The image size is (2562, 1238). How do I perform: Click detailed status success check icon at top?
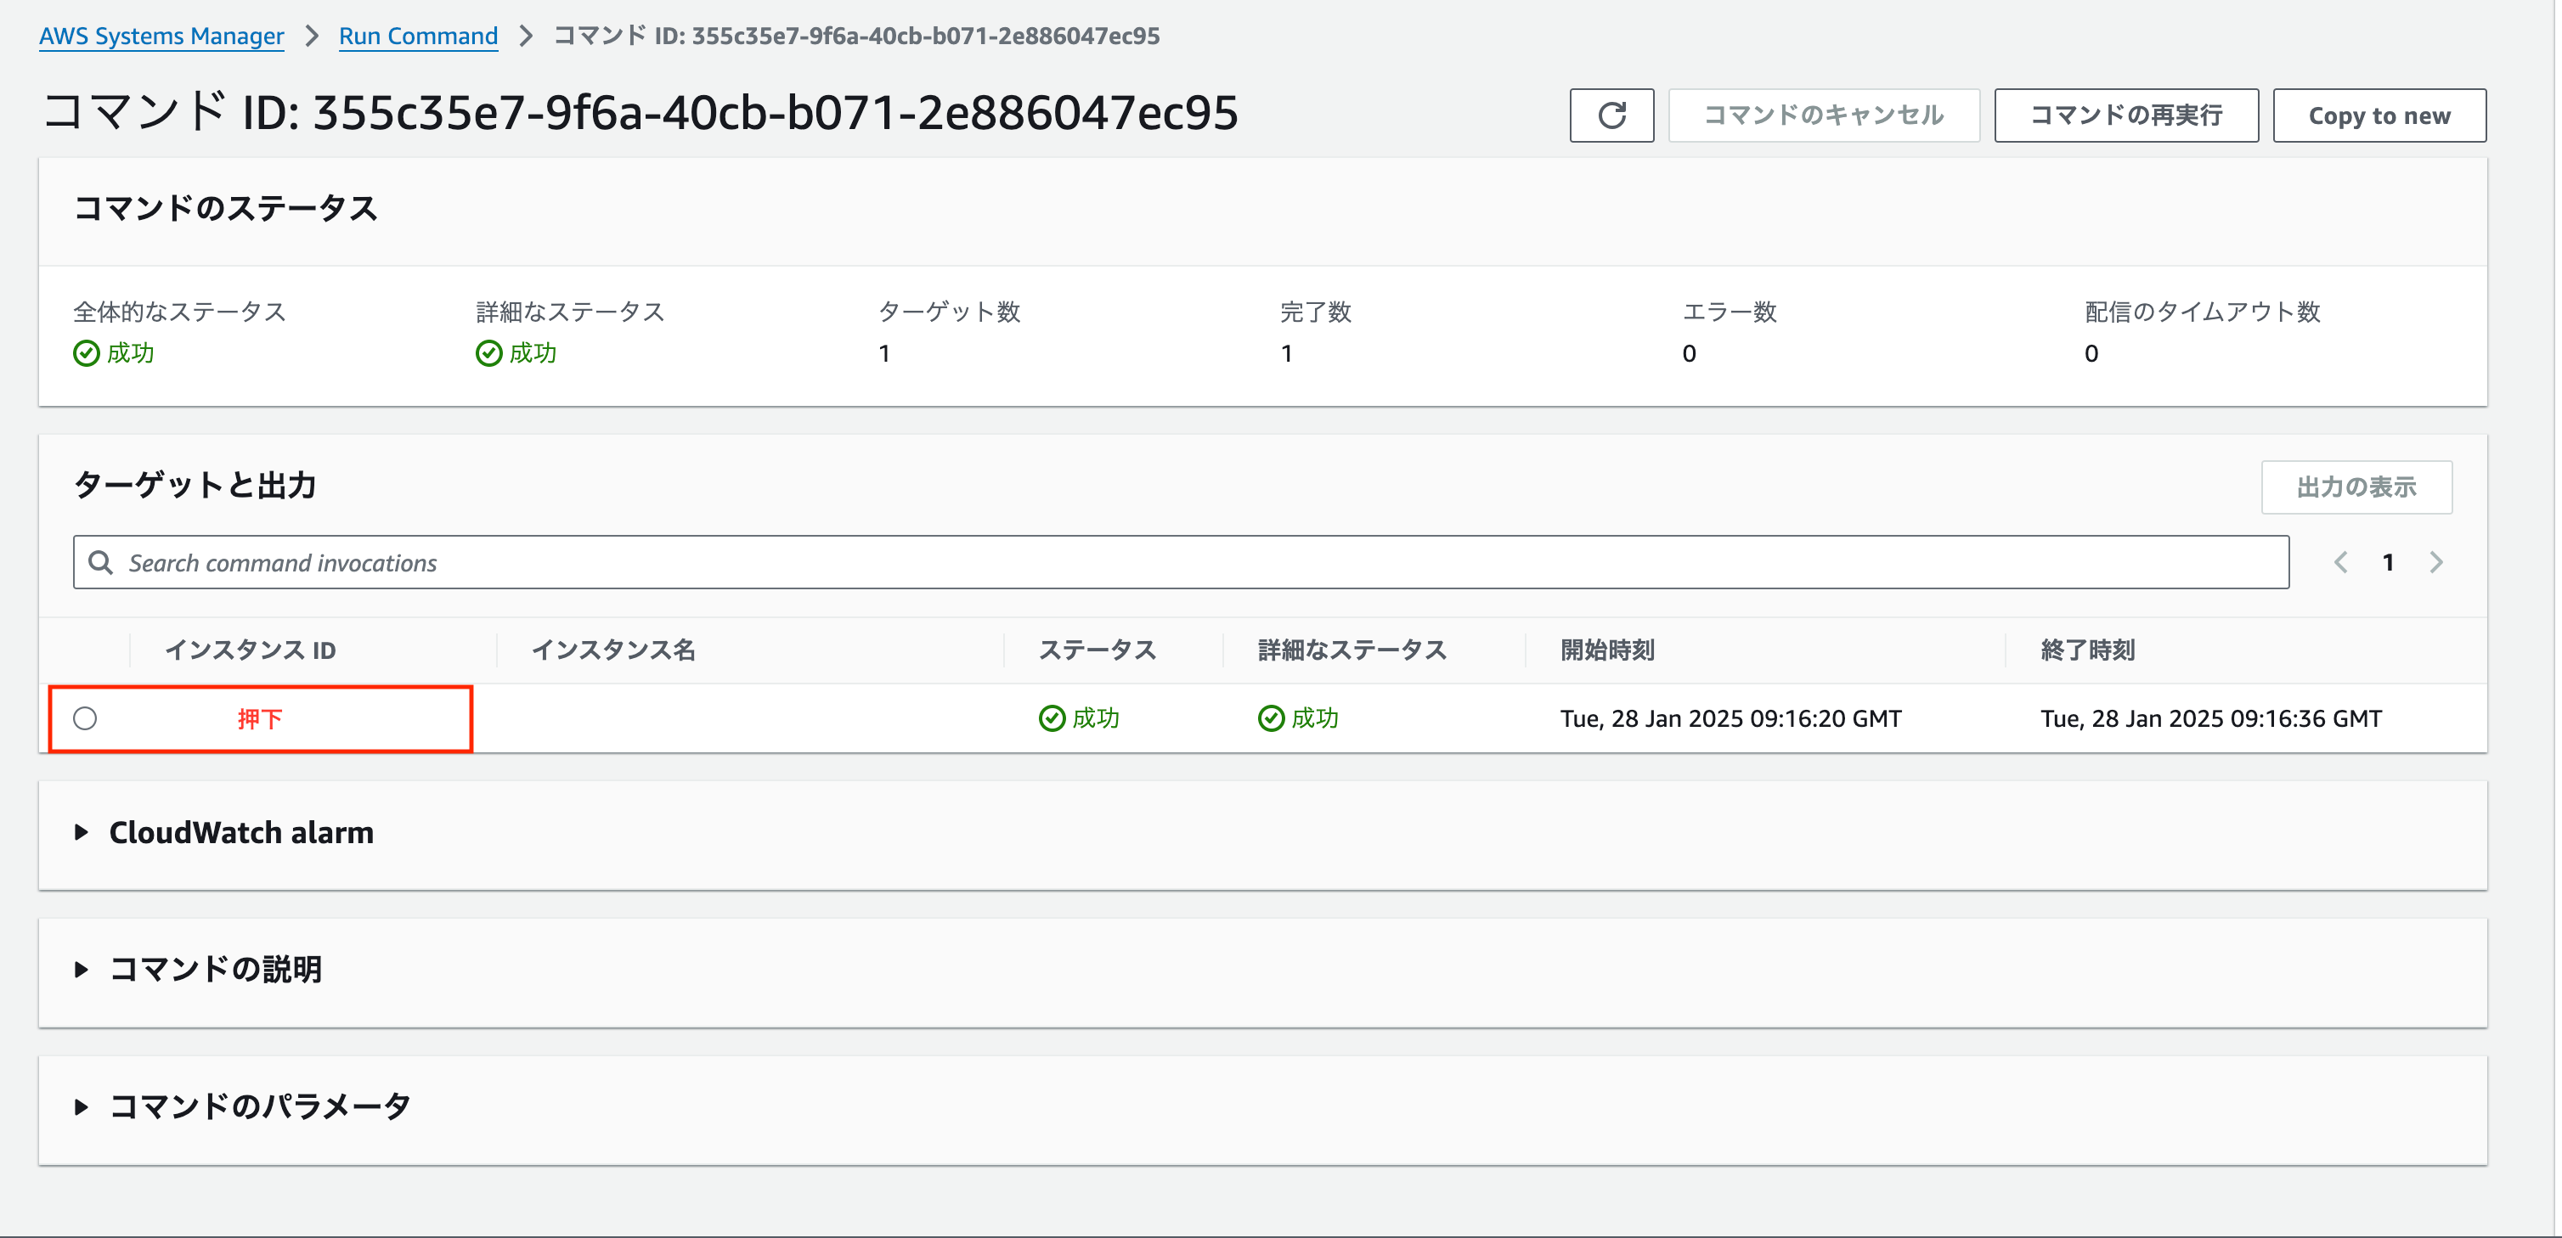pos(488,353)
